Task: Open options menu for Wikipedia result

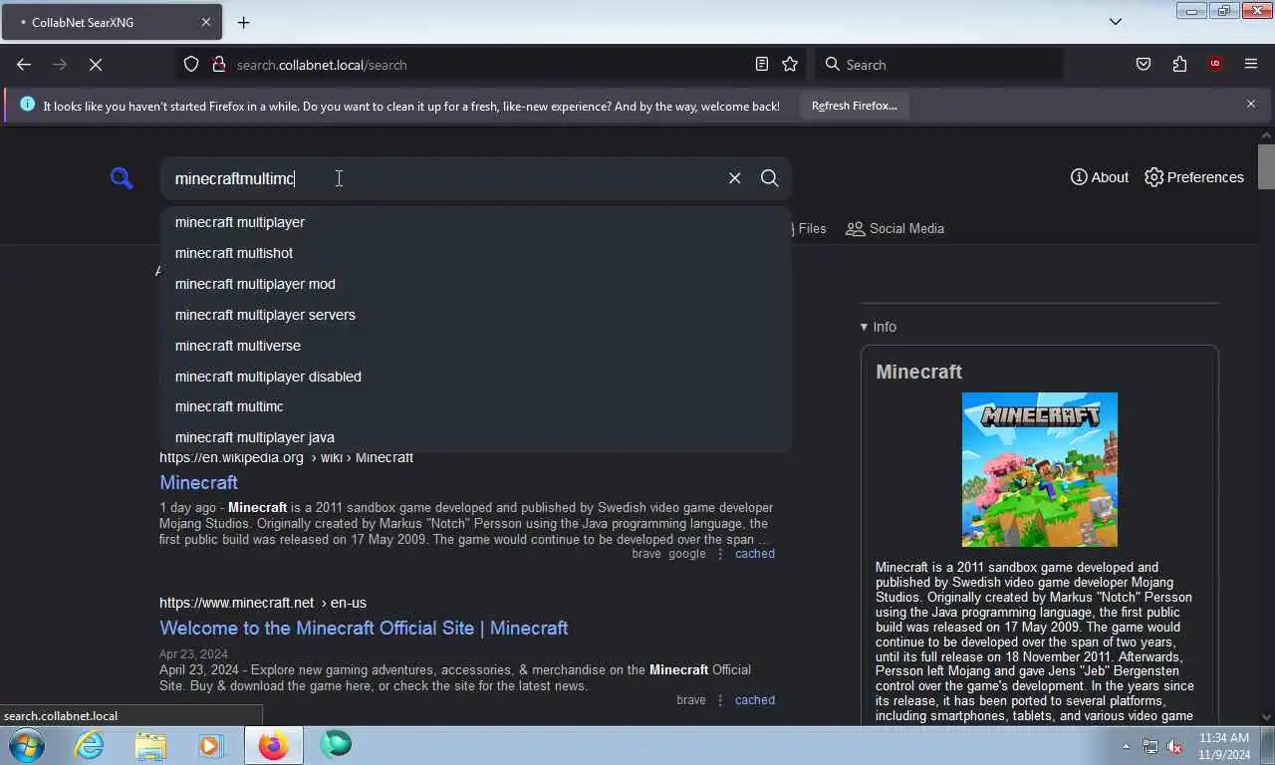Action: coord(720,554)
